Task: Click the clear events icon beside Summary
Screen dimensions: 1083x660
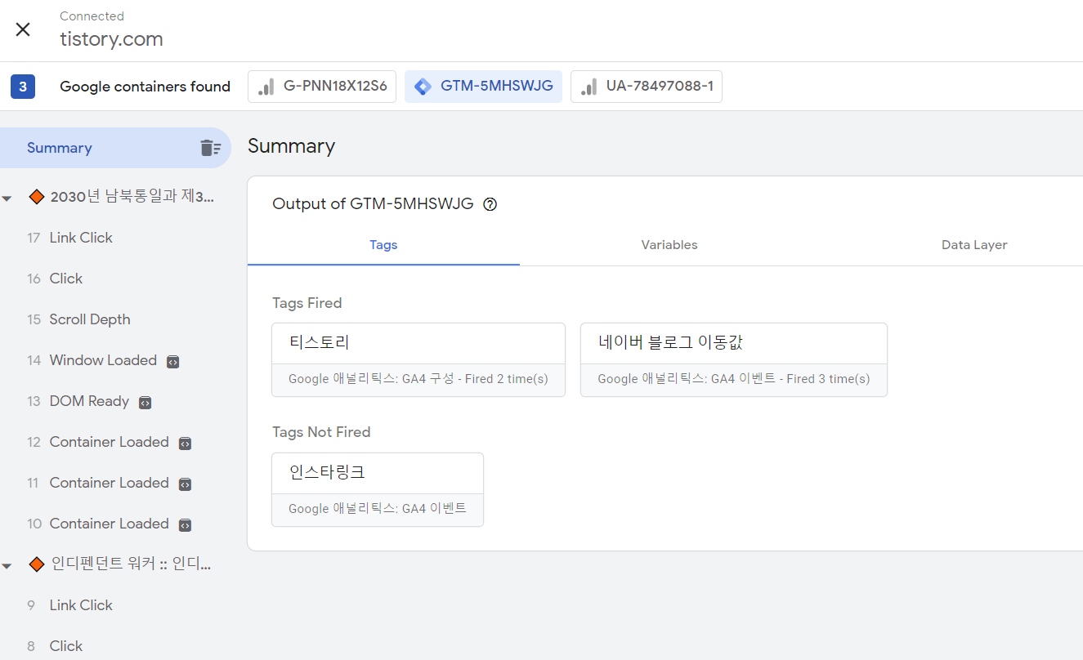Action: (211, 148)
